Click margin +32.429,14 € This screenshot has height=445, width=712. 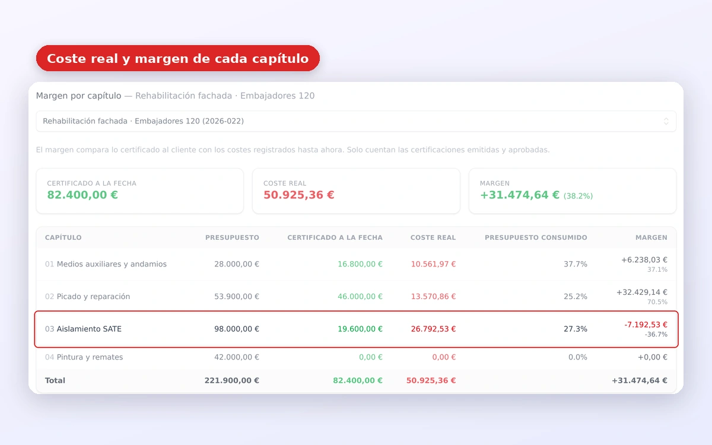[642, 292]
